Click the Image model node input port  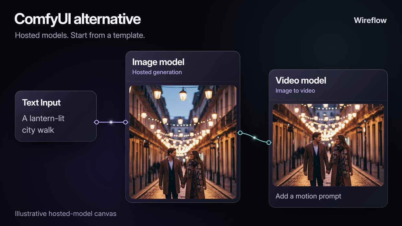[x=126, y=122]
